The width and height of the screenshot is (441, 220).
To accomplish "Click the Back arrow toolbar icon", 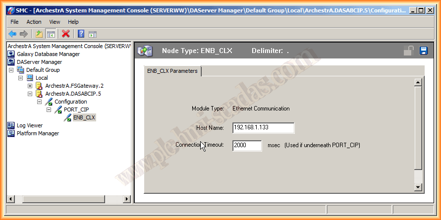I will (x=12, y=34).
